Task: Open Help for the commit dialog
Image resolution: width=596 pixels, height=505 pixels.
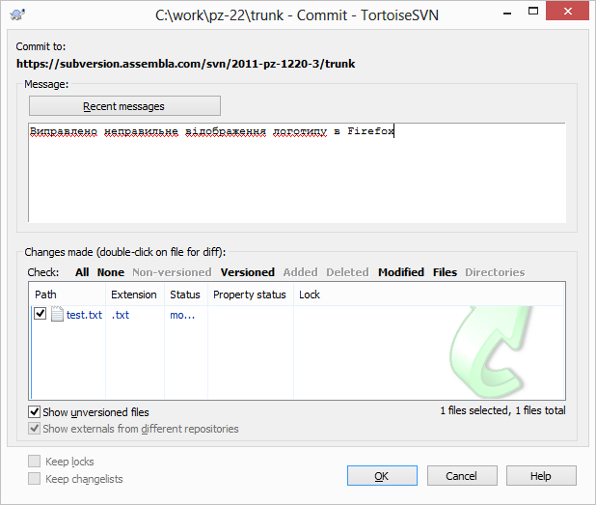Action: tap(541, 476)
